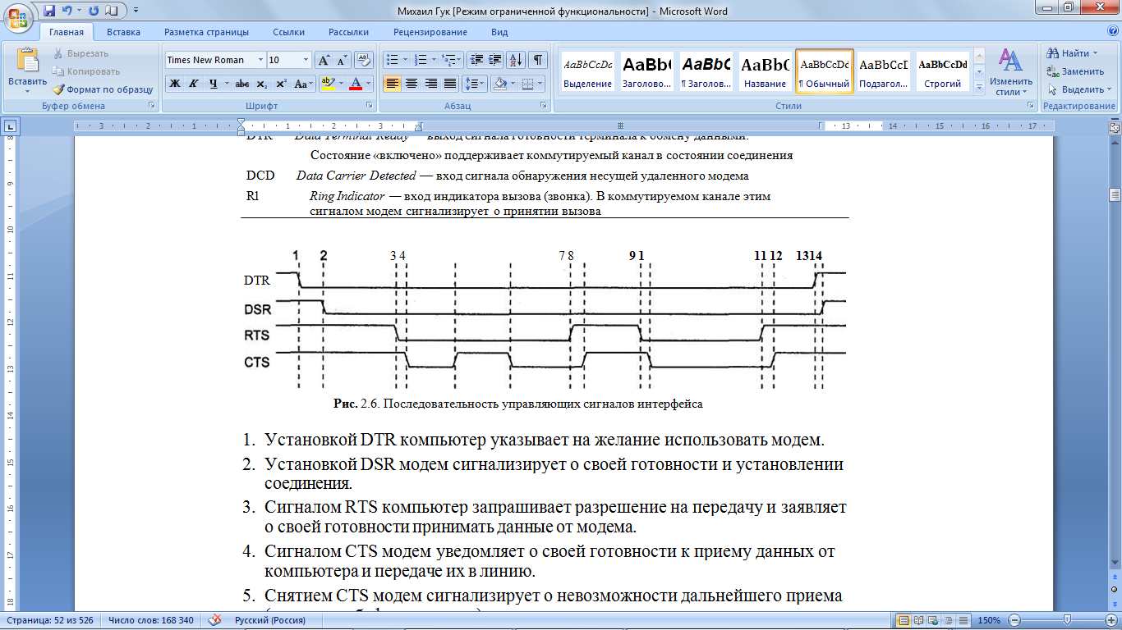
Task: Open the View (Вид) tab
Action: 499,32
